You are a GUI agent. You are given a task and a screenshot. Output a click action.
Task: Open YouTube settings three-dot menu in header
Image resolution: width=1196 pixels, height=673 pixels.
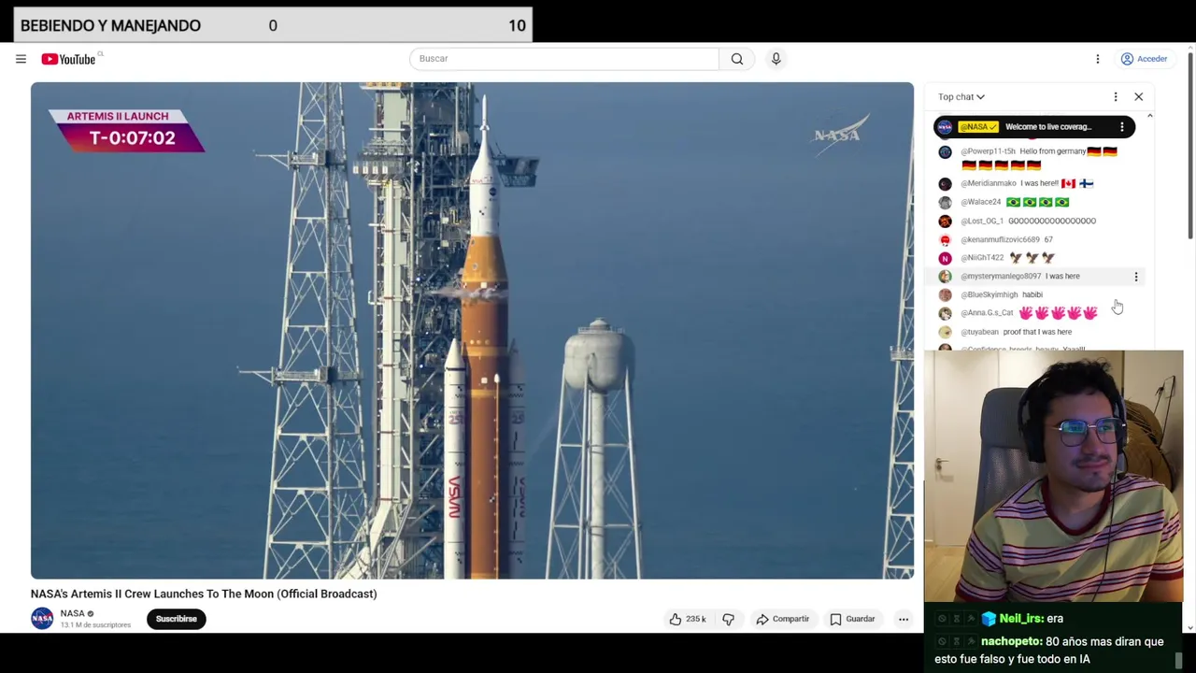pos(1098,59)
